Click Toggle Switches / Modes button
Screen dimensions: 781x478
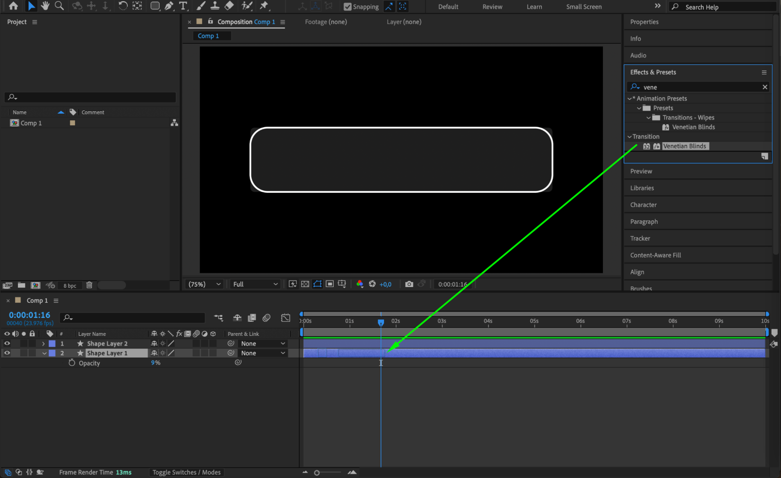point(186,472)
